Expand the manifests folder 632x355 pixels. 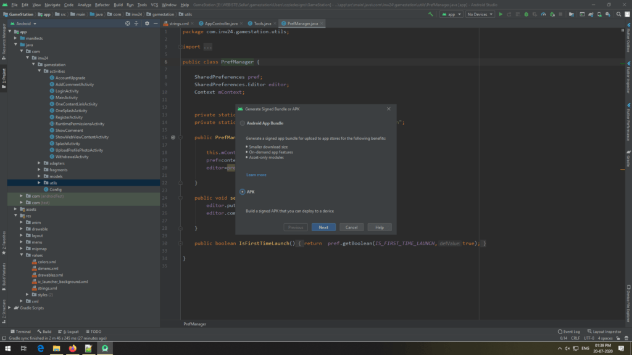(x=15, y=38)
